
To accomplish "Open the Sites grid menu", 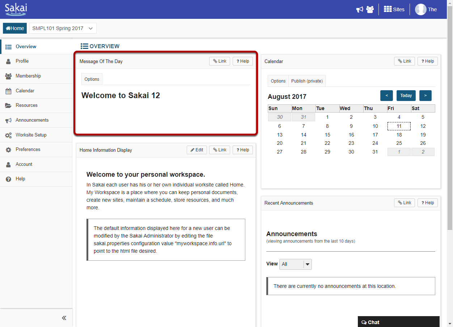I will pos(394,9).
